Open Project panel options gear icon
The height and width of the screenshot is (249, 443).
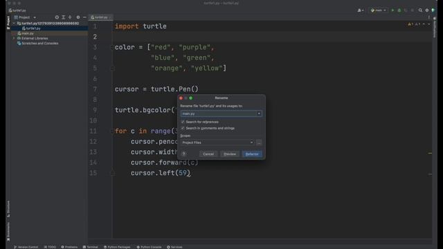click(x=78, y=17)
